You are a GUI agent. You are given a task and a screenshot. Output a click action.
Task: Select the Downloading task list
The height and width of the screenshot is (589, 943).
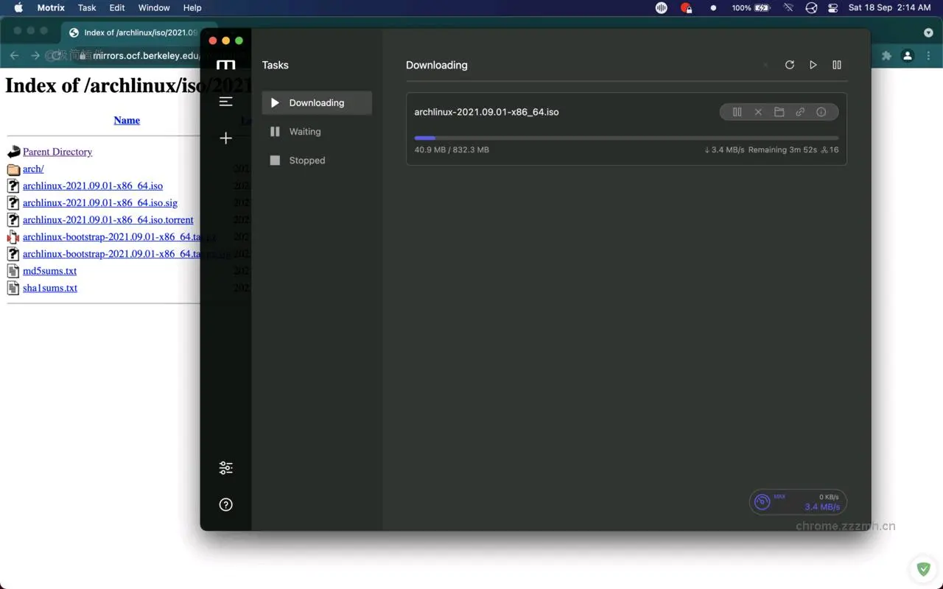click(x=316, y=103)
